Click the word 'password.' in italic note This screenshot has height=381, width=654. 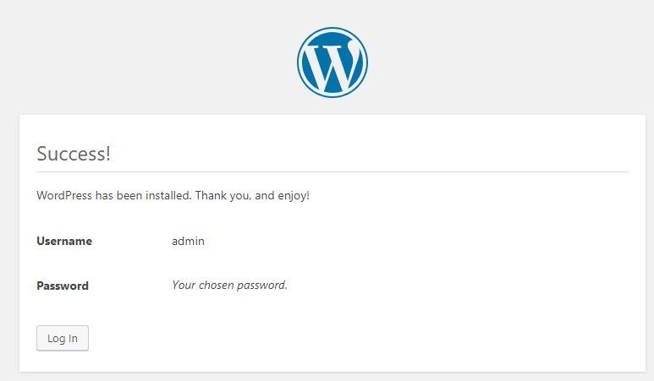262,286
